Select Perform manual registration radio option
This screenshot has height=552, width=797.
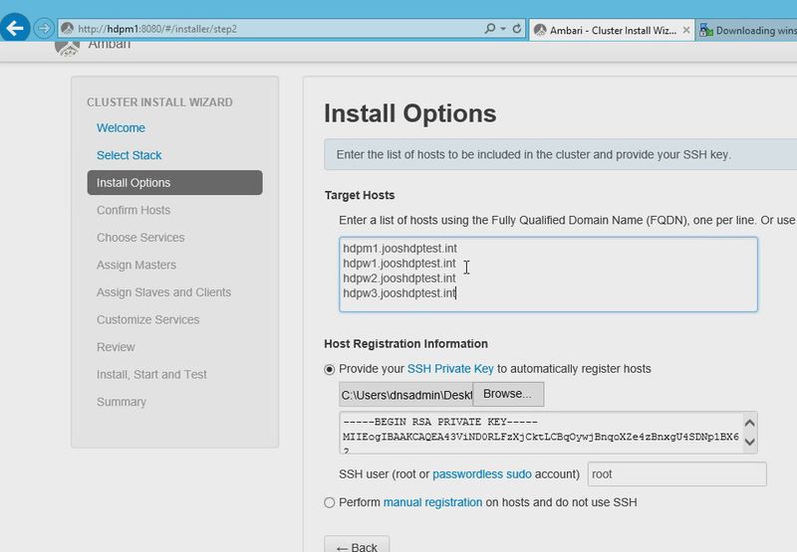click(x=330, y=502)
